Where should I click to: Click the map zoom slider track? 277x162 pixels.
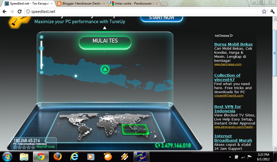[41, 55]
